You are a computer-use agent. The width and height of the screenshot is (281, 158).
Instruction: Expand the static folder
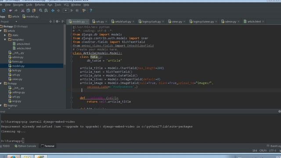[5, 35]
